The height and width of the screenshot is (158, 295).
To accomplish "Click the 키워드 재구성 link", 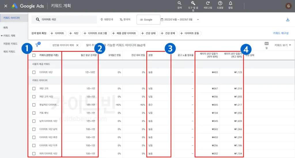I will click(281, 33).
